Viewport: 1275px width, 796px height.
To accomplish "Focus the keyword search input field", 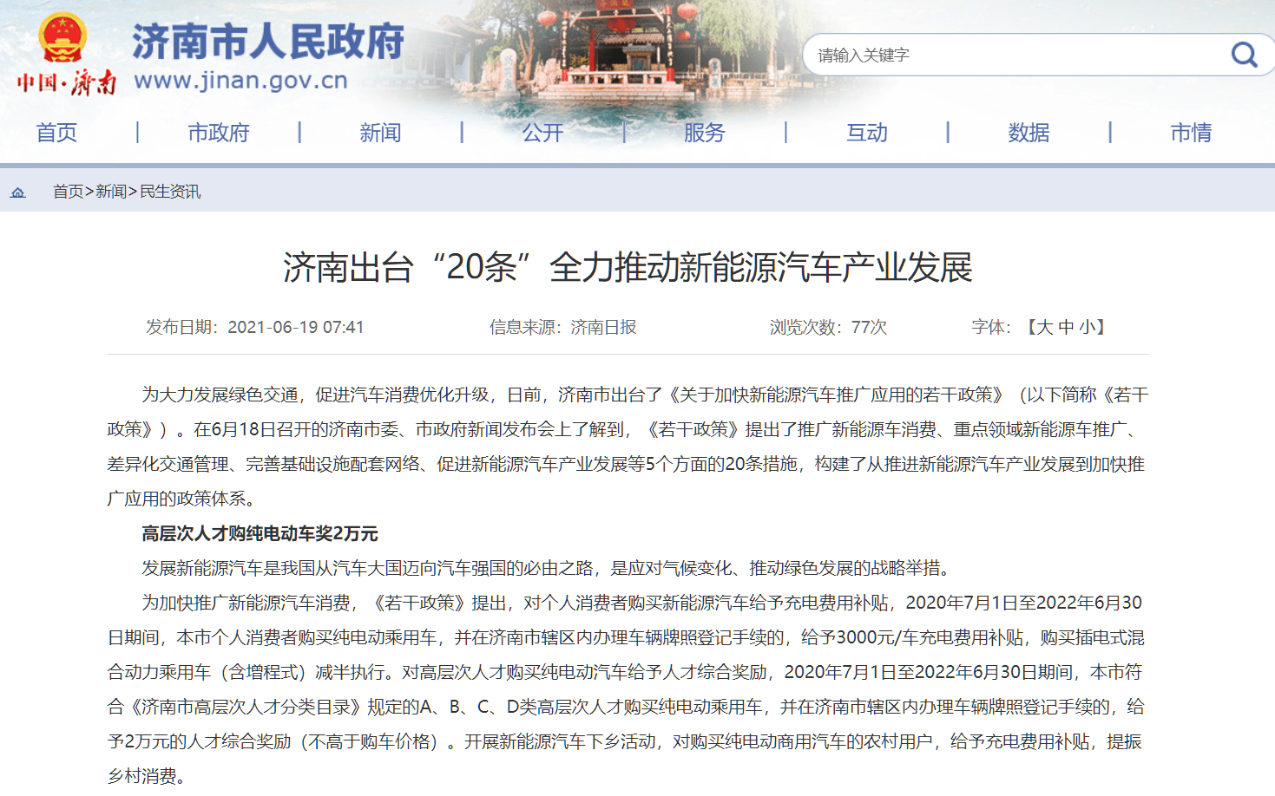I will pos(1015,55).
